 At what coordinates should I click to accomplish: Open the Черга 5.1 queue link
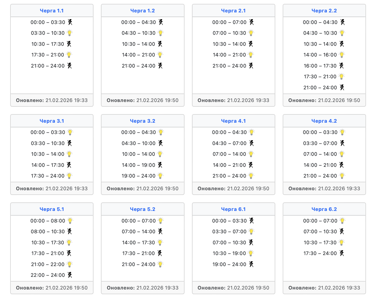[x=52, y=209]
